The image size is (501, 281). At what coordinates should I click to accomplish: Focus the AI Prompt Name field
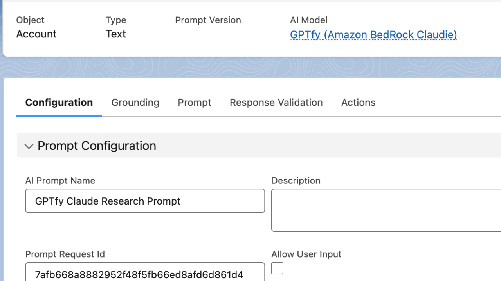(x=145, y=201)
